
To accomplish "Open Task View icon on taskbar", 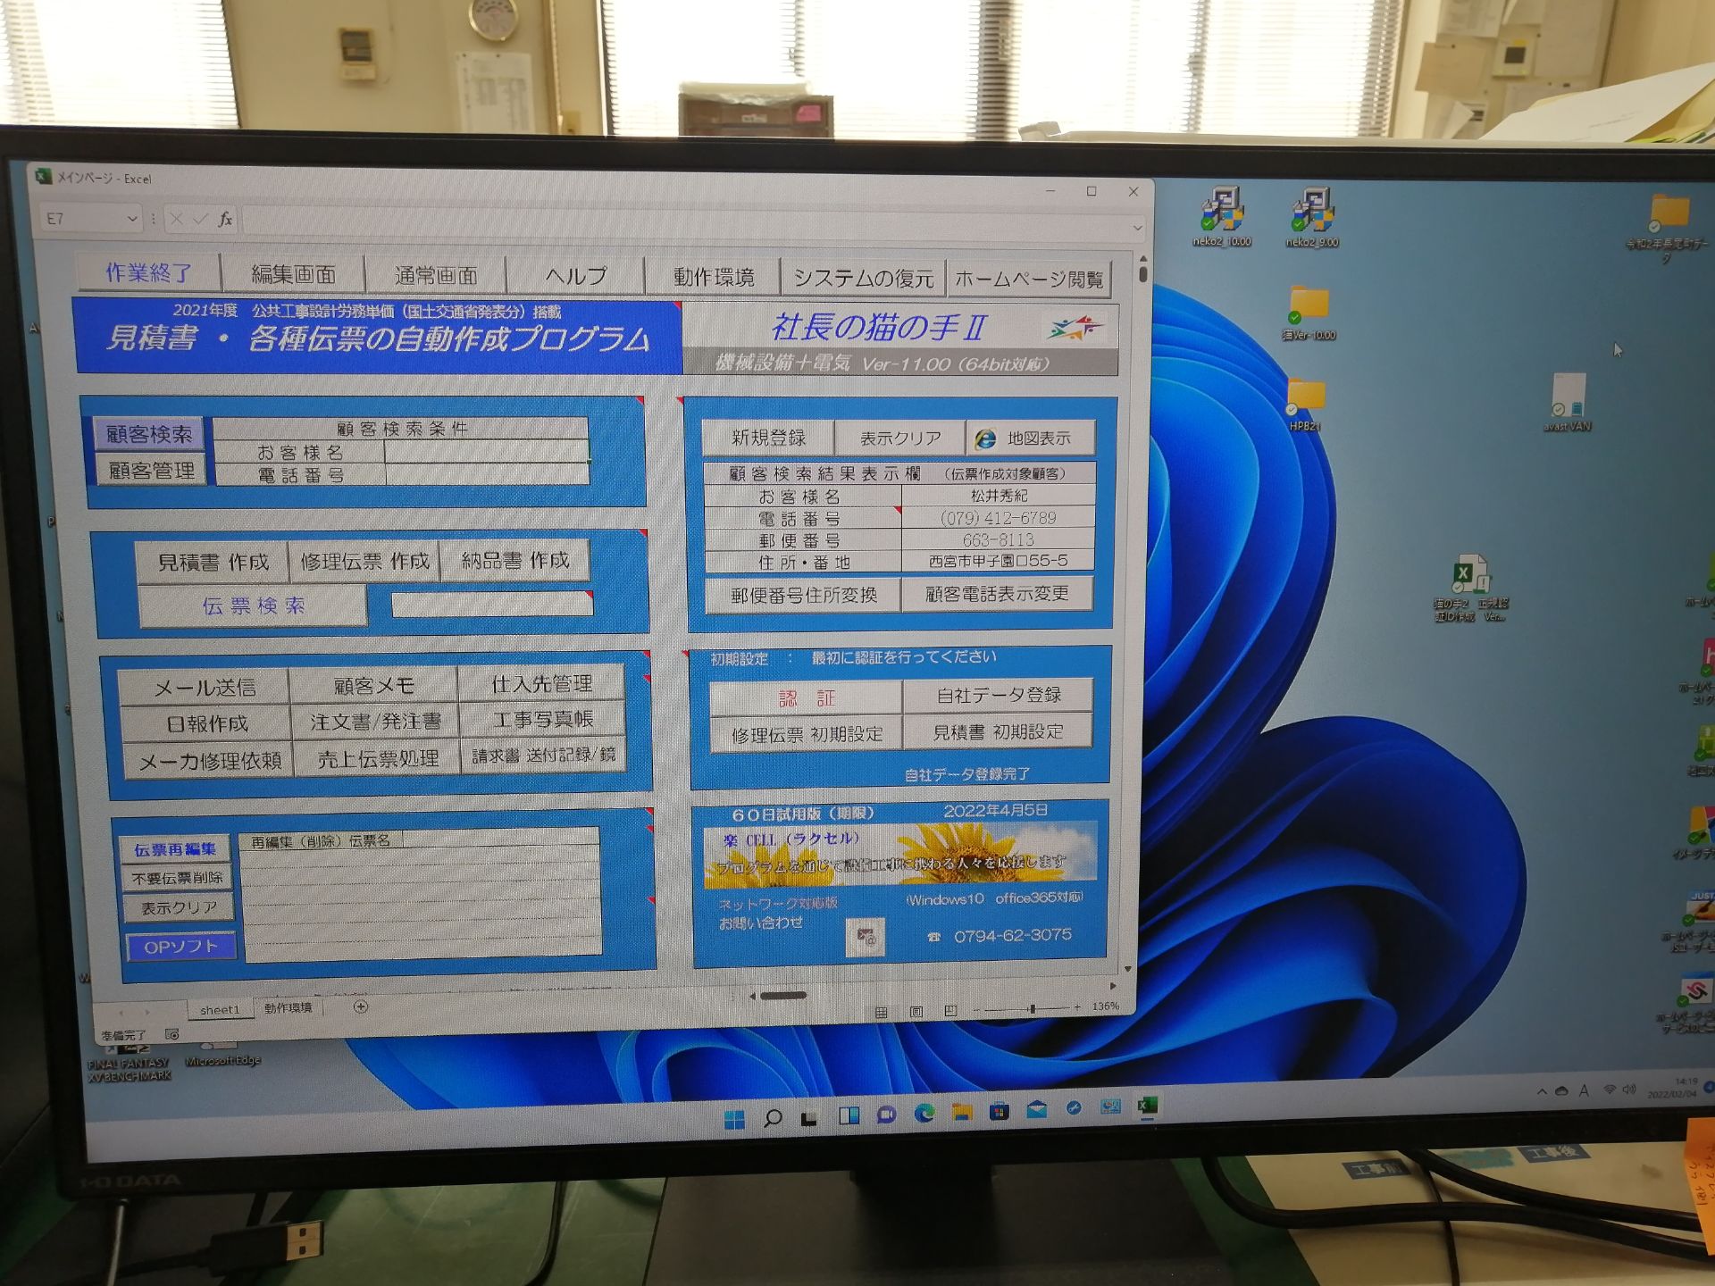I will pyautogui.click(x=809, y=1118).
